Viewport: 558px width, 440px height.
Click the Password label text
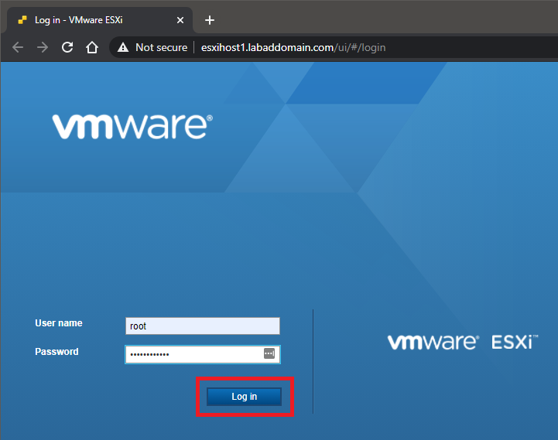[x=56, y=352]
